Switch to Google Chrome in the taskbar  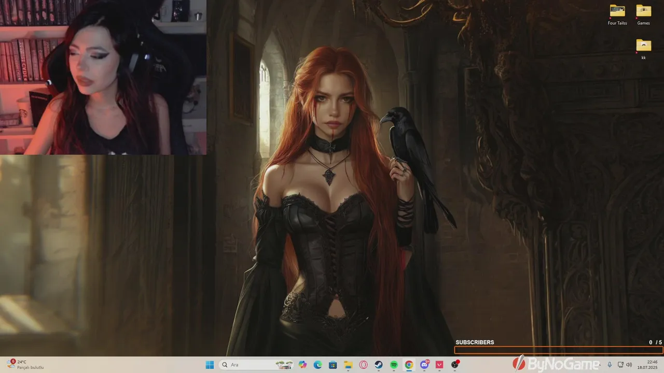(409, 365)
